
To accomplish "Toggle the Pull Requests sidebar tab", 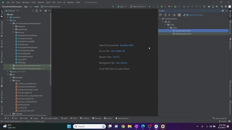I will [1, 57].
